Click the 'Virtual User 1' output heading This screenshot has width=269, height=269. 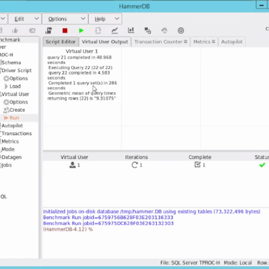pyautogui.click(x=82, y=51)
